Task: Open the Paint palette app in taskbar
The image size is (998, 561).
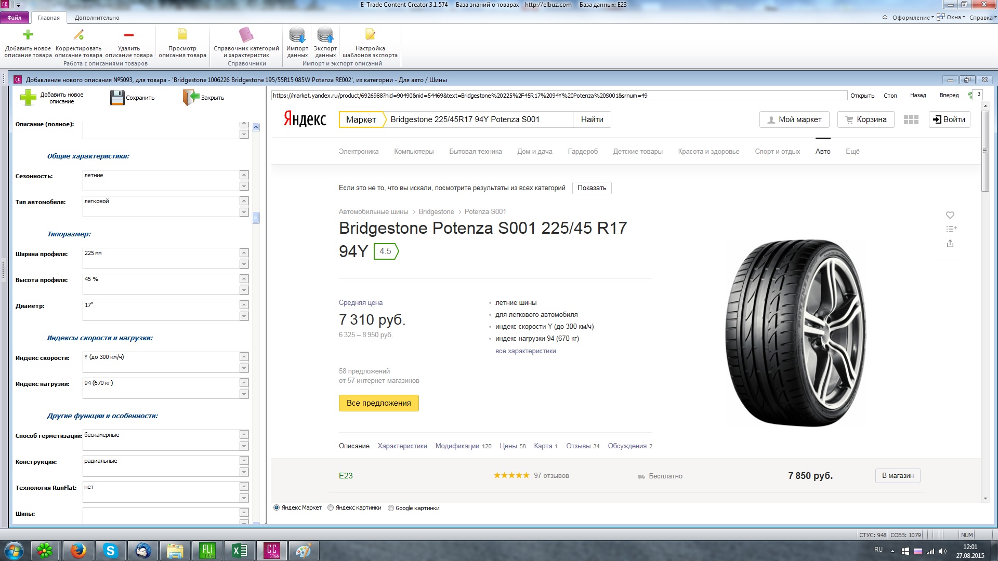Action: [304, 551]
